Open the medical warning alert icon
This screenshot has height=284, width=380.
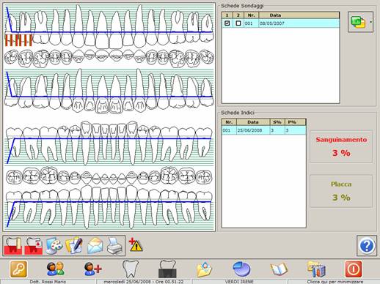(136, 244)
